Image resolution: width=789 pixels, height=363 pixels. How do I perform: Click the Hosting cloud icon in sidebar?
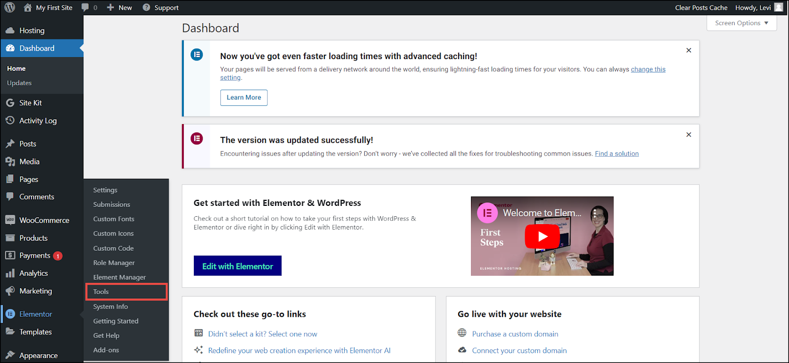10,31
